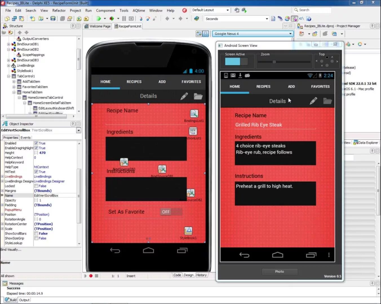Image resolution: width=381 pixels, height=304 pixels.
Task: Select the ActionList1 component icon
Action: pos(193,131)
